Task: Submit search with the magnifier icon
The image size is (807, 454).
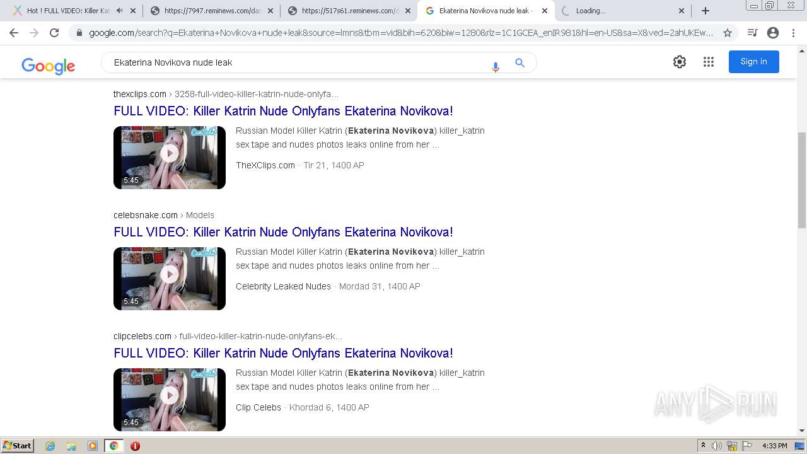Action: pos(520,62)
